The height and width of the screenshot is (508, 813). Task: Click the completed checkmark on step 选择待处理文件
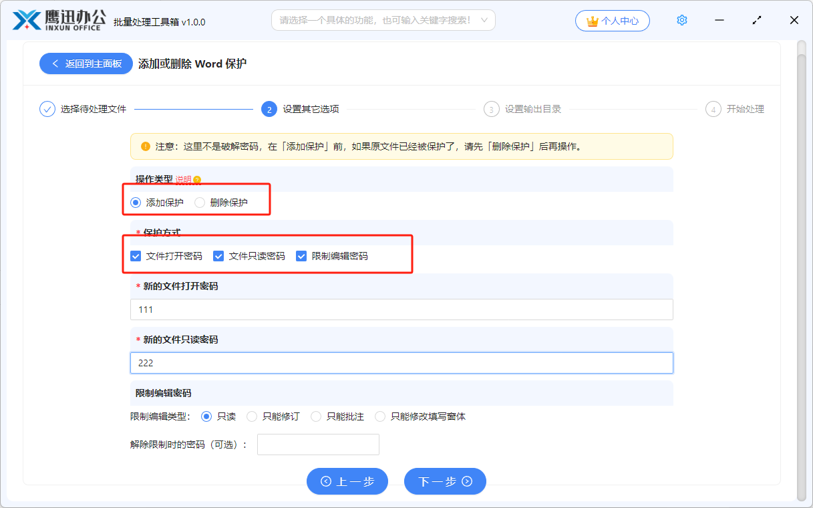[47, 109]
